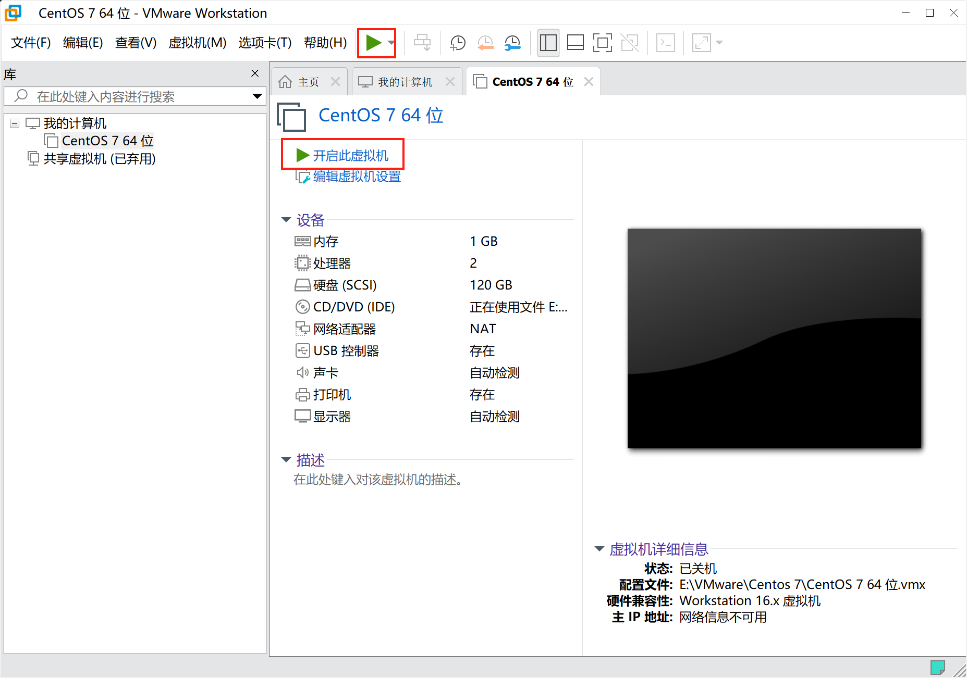Close the 库 library panel
Image resolution: width=967 pixels, height=678 pixels.
point(255,73)
